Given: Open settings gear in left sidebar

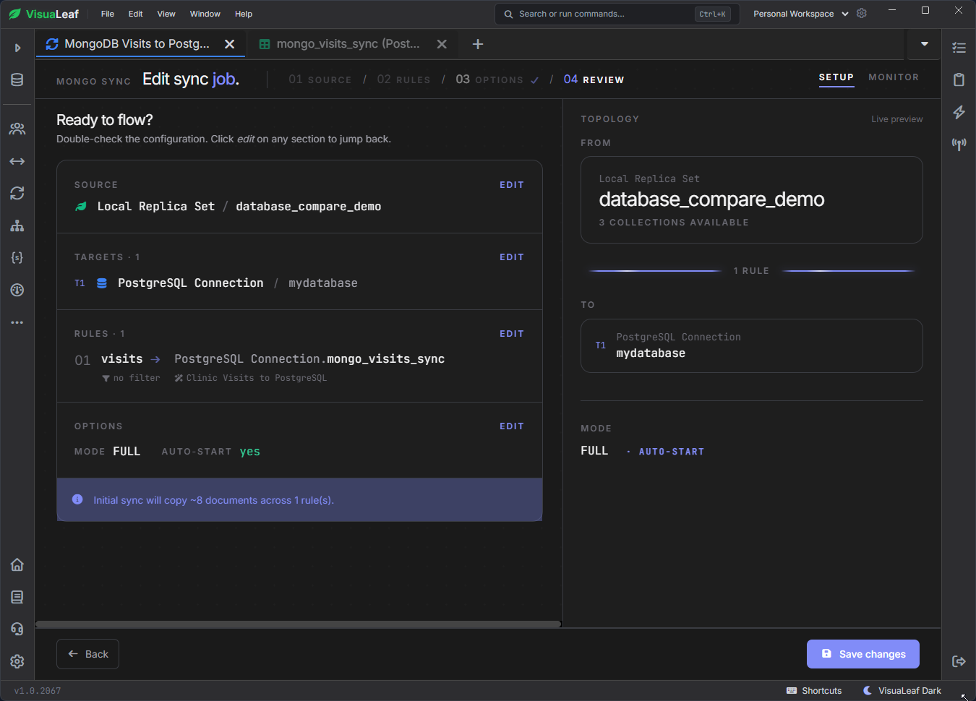Looking at the screenshot, I should [17, 661].
